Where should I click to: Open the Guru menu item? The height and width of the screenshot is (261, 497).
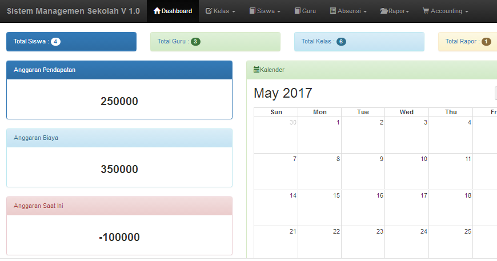(305, 11)
